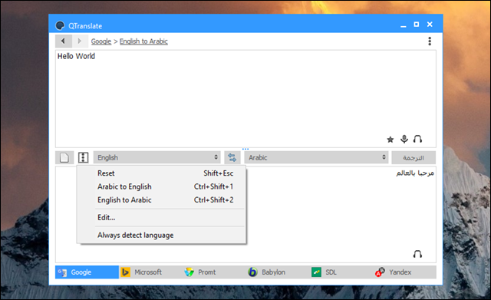The height and width of the screenshot is (300, 491).
Task: Listen to the source text with the headphones icon
Action: [417, 139]
